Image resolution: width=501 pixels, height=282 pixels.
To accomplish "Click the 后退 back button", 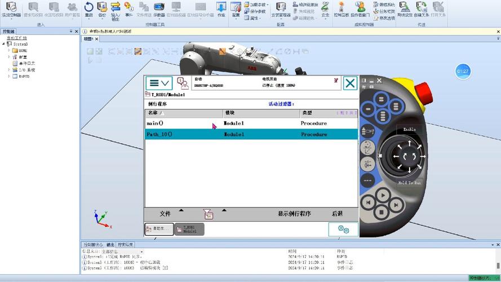I will [x=337, y=214].
